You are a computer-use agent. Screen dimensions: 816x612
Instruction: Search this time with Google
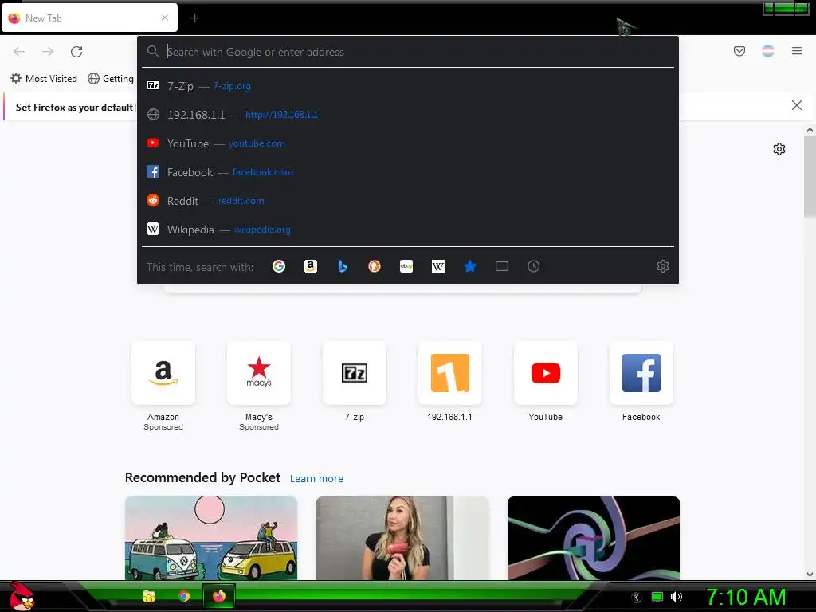(279, 266)
